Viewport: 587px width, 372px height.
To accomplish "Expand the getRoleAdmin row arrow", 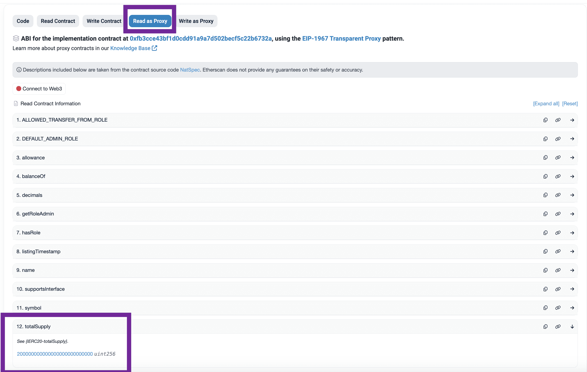I will 572,214.
